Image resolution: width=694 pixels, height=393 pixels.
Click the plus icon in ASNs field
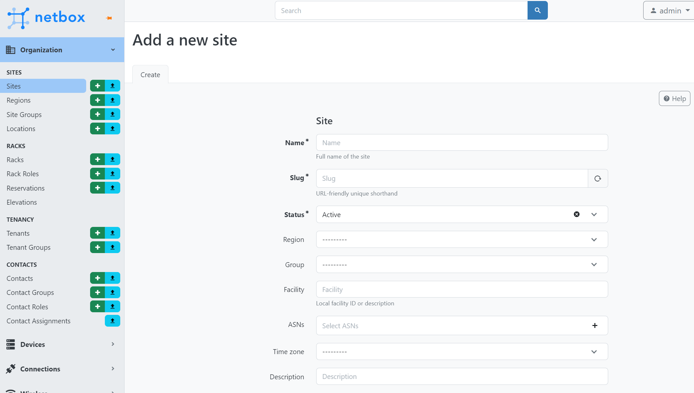tap(595, 326)
